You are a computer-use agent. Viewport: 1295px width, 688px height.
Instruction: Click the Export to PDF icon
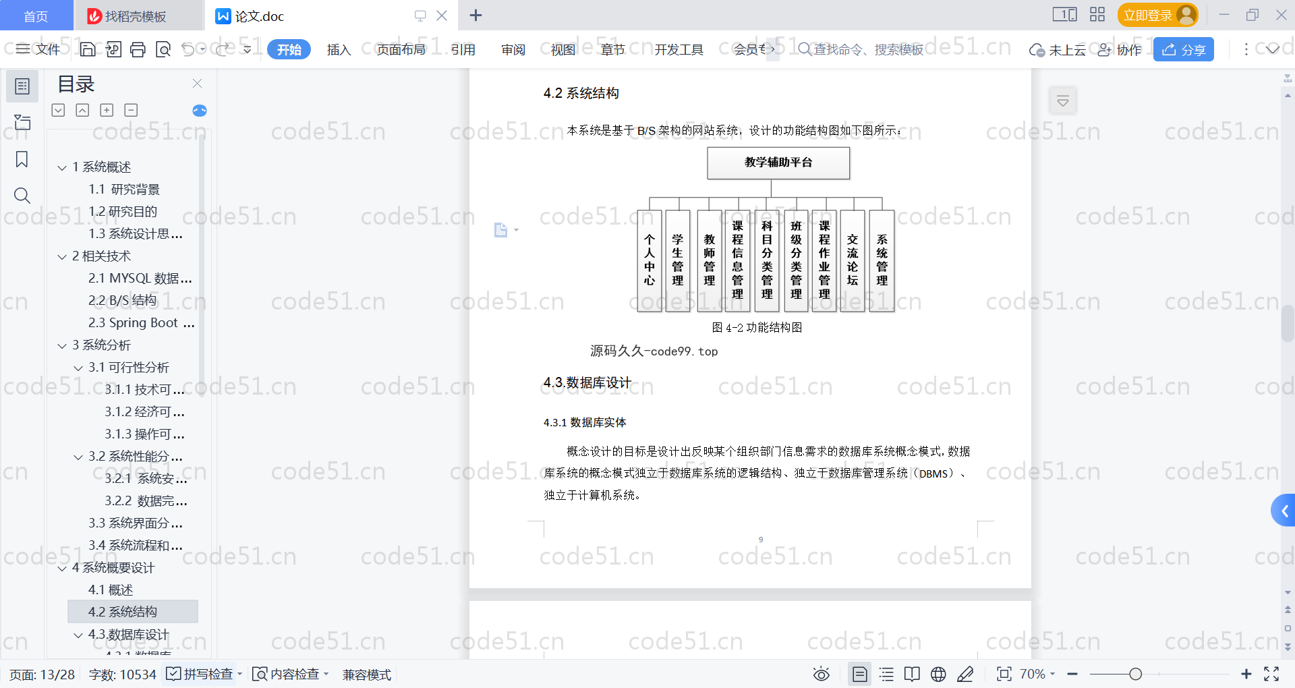pos(113,49)
